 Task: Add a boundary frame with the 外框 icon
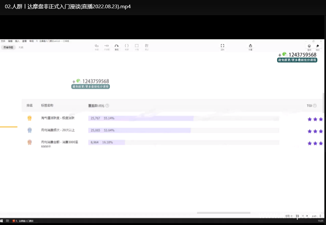tap(136, 46)
